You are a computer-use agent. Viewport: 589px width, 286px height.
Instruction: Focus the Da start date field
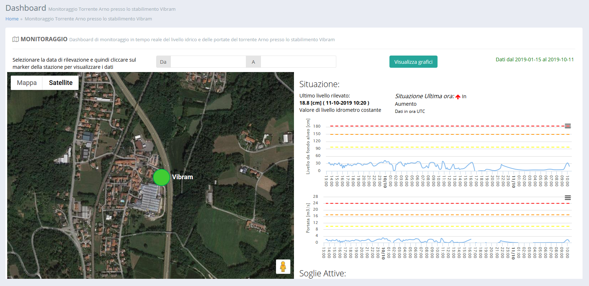(x=208, y=62)
